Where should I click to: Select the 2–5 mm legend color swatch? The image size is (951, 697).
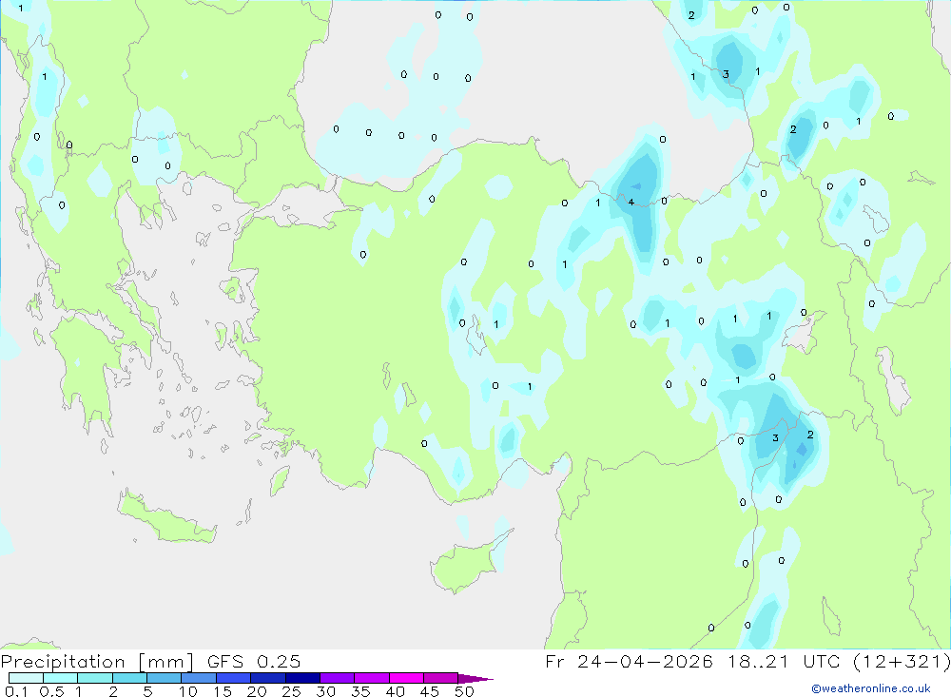(129, 678)
